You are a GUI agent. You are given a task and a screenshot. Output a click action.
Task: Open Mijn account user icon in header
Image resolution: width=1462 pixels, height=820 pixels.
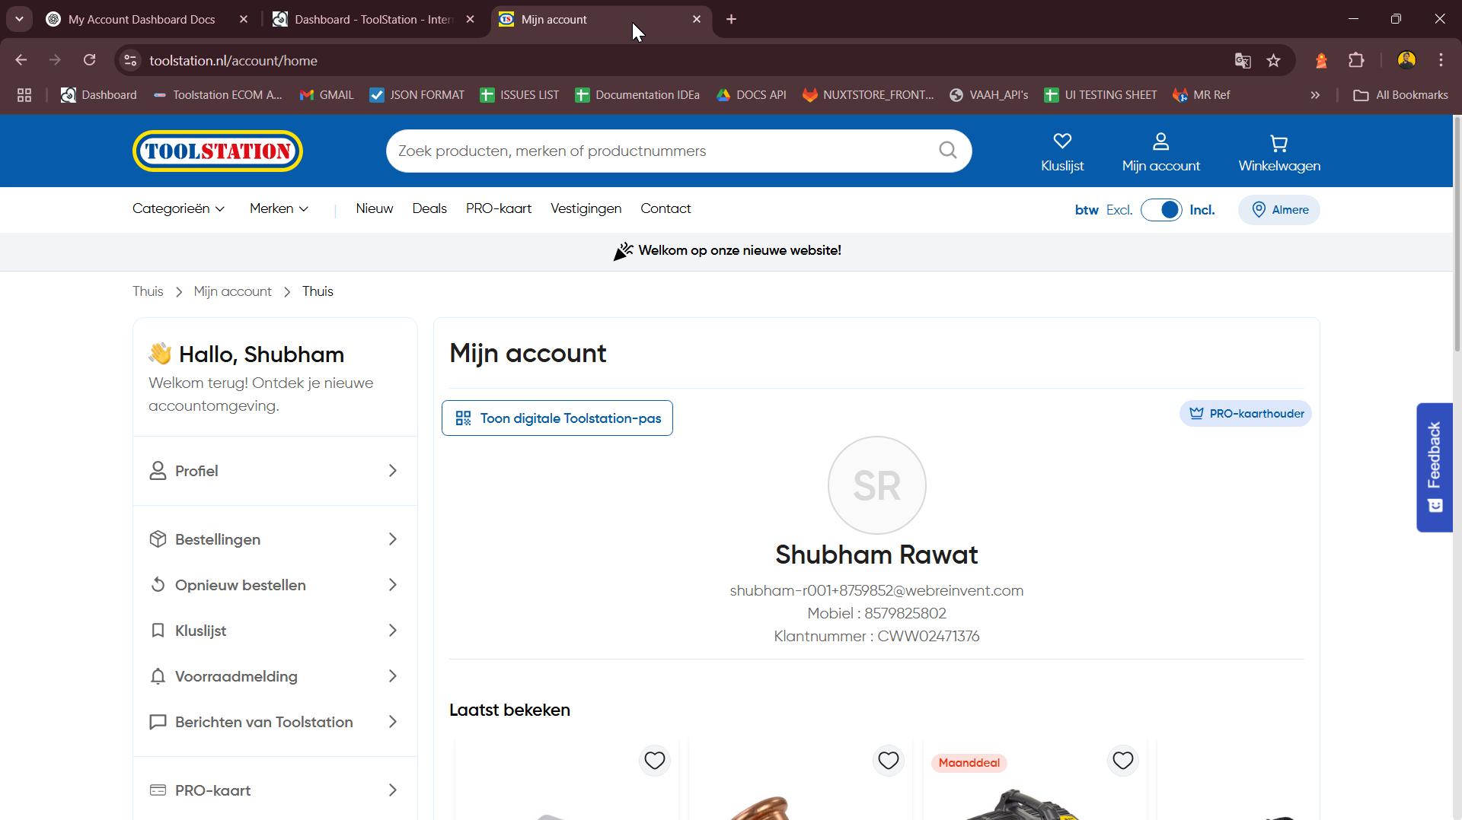coord(1160,142)
